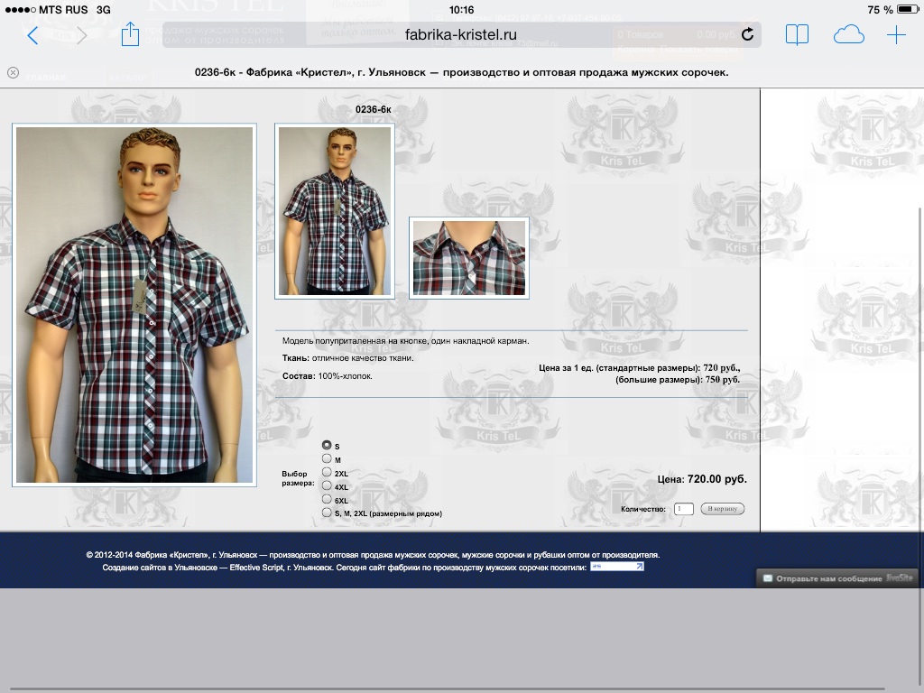View the collar close-up thumbnail
Image resolution: width=924 pixels, height=693 pixels.
click(469, 258)
